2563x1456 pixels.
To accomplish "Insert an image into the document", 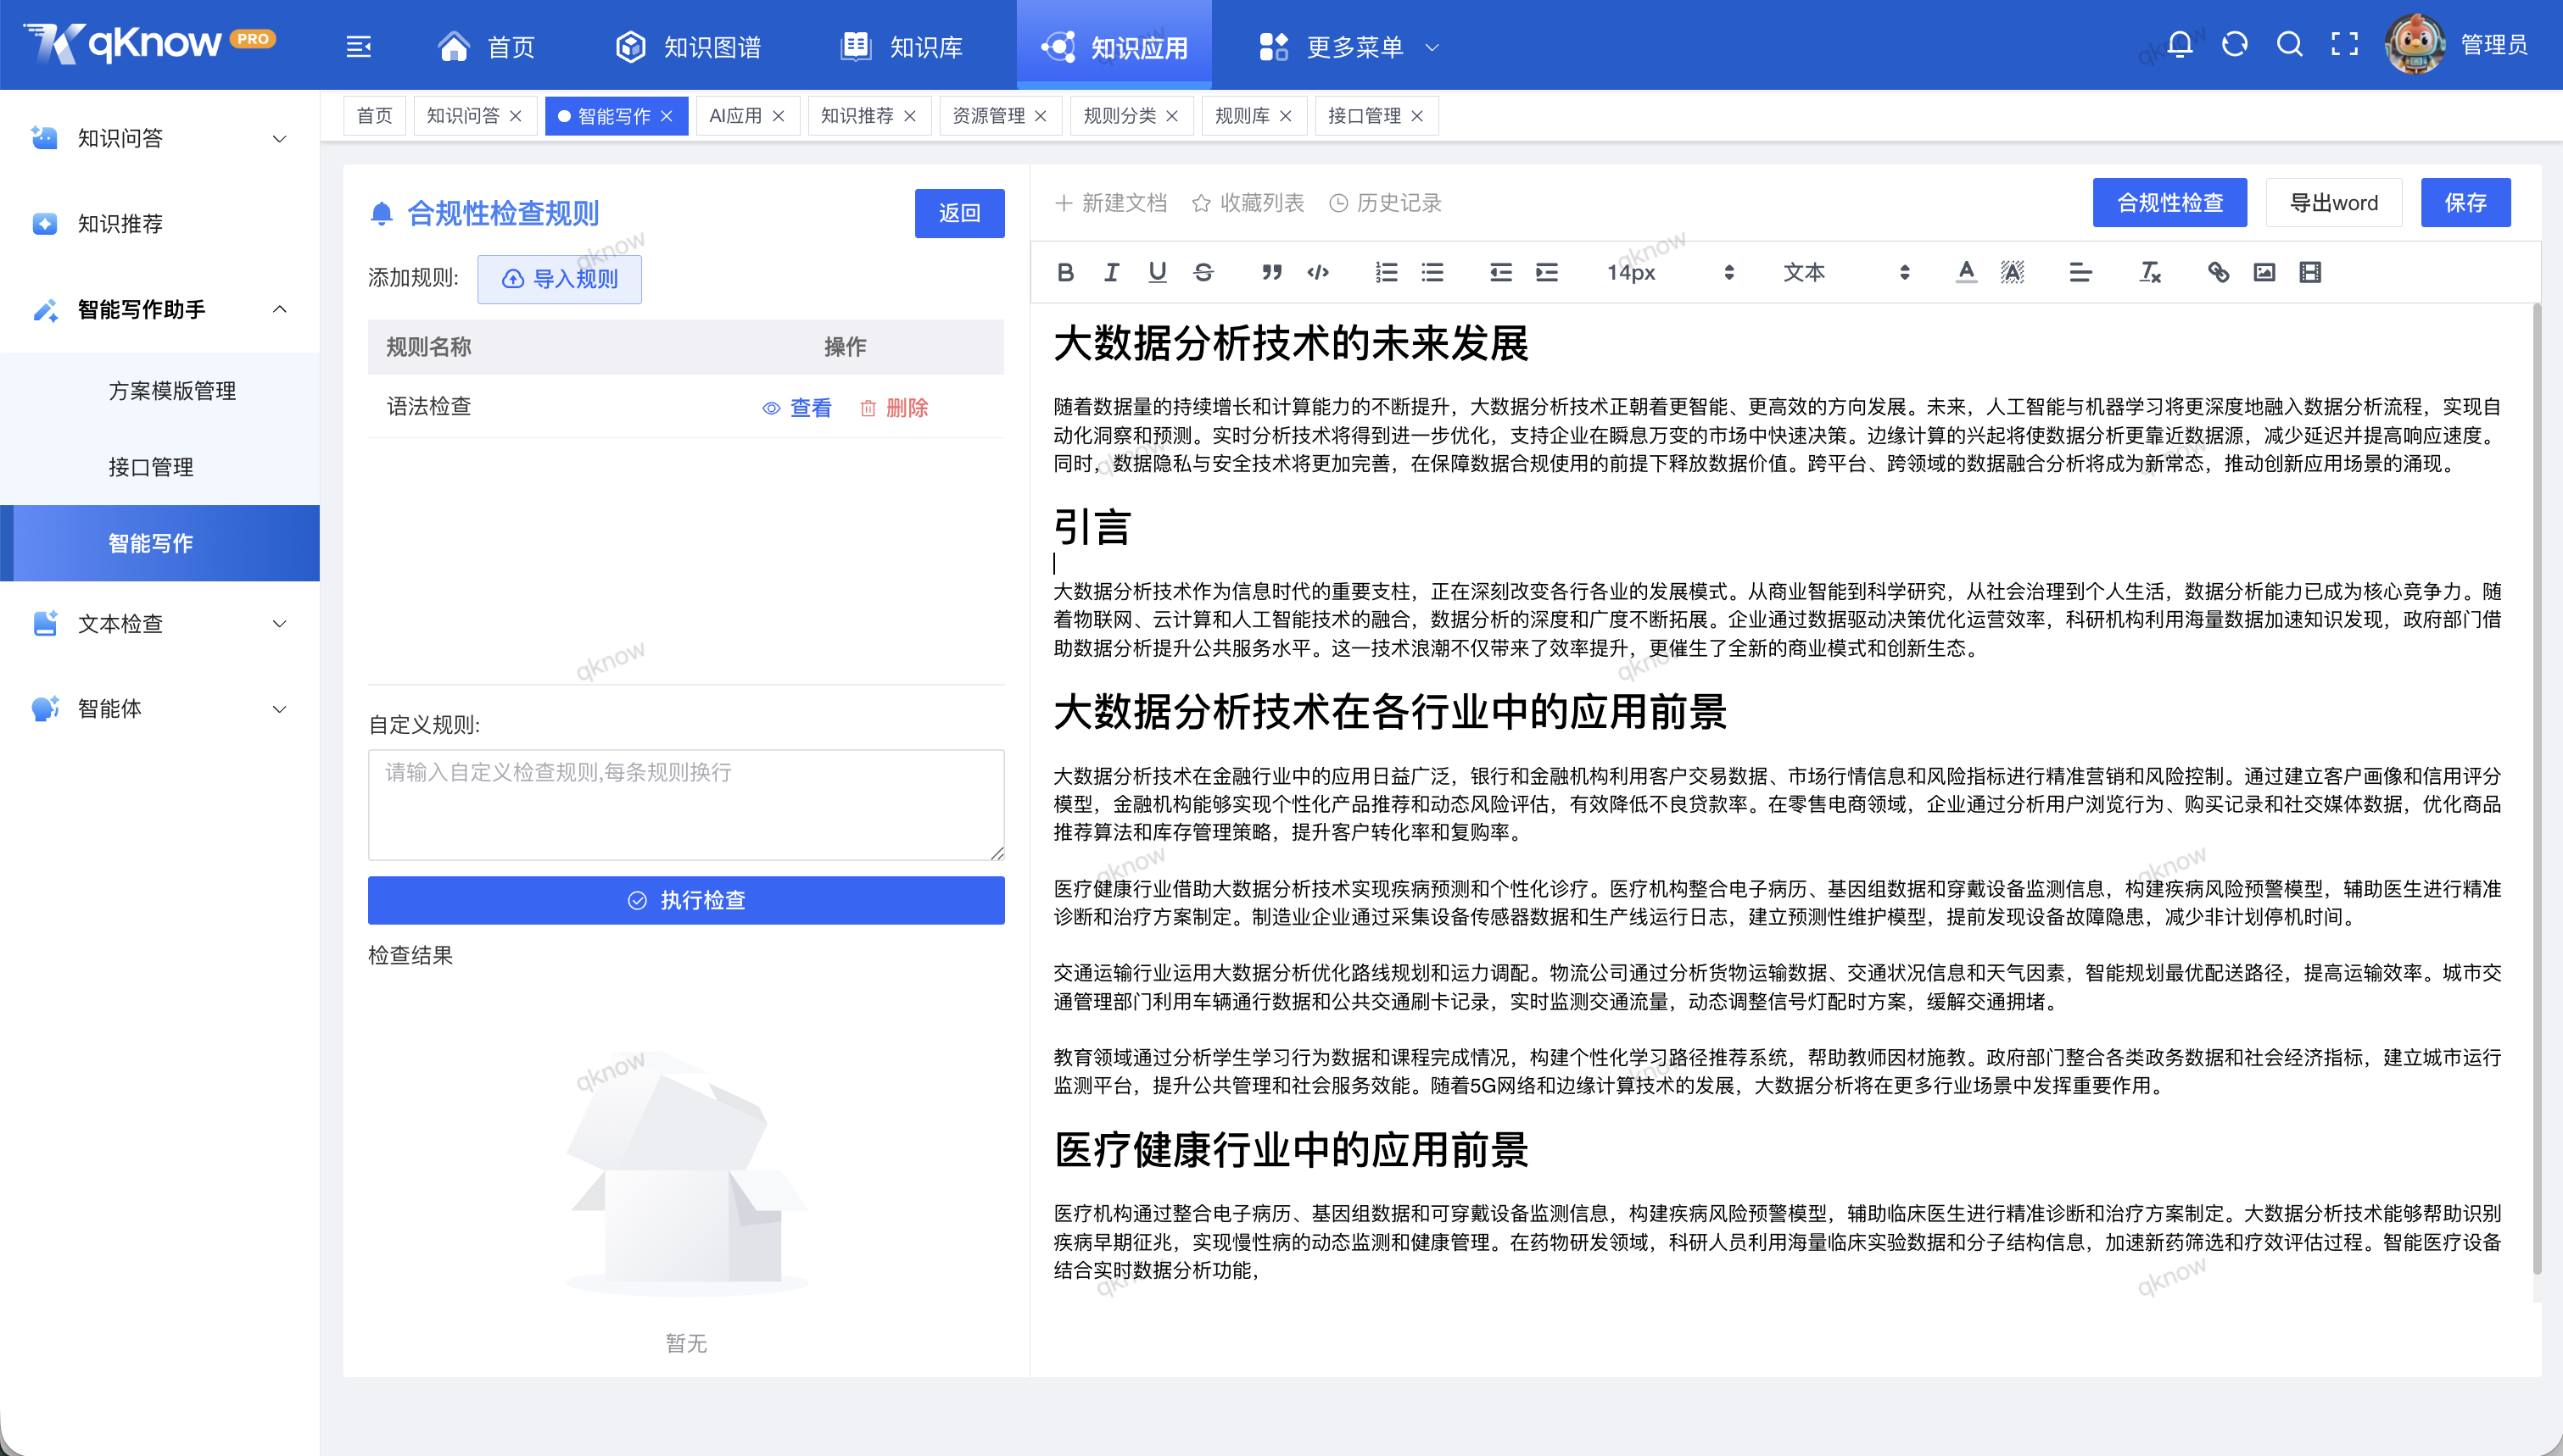I will coord(2264,272).
